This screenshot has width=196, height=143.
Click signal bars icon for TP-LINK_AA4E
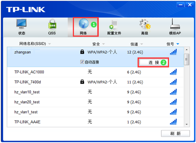pos(173,122)
